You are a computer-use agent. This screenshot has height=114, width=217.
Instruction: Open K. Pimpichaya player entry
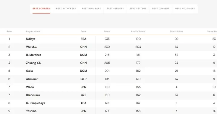(36, 103)
